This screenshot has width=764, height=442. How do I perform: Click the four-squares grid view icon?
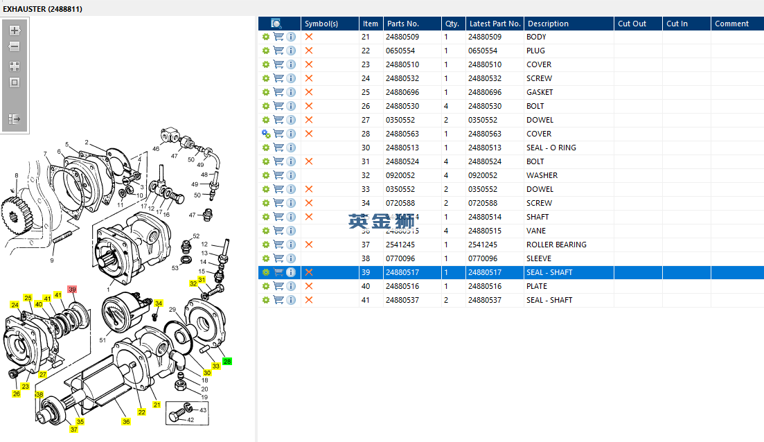click(15, 67)
